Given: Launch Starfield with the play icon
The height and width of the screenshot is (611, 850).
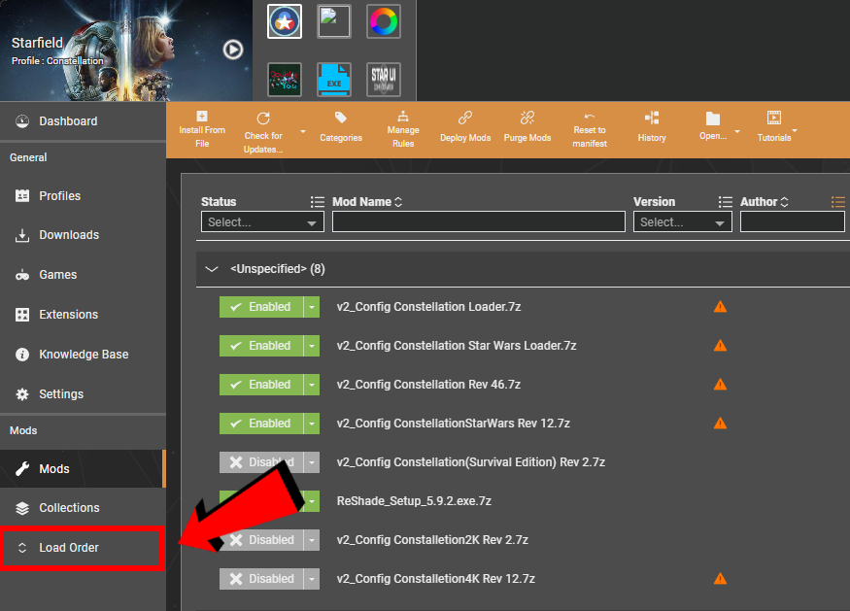Looking at the screenshot, I should point(233,50).
